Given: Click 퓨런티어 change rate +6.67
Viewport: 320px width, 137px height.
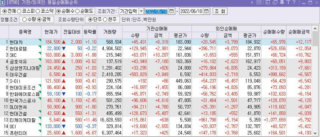Looking at the screenshot, I should [x=91, y=133].
